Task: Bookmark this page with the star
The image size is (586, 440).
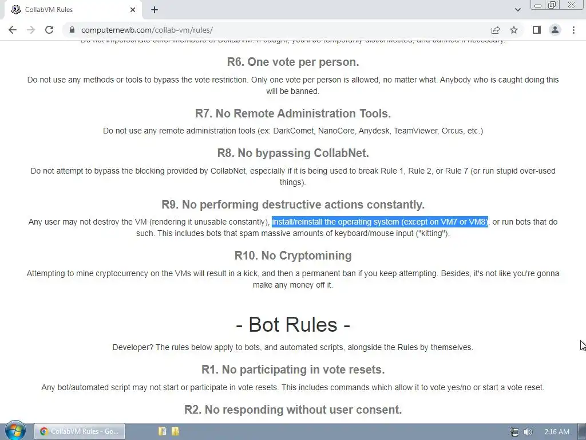Action: [514, 30]
